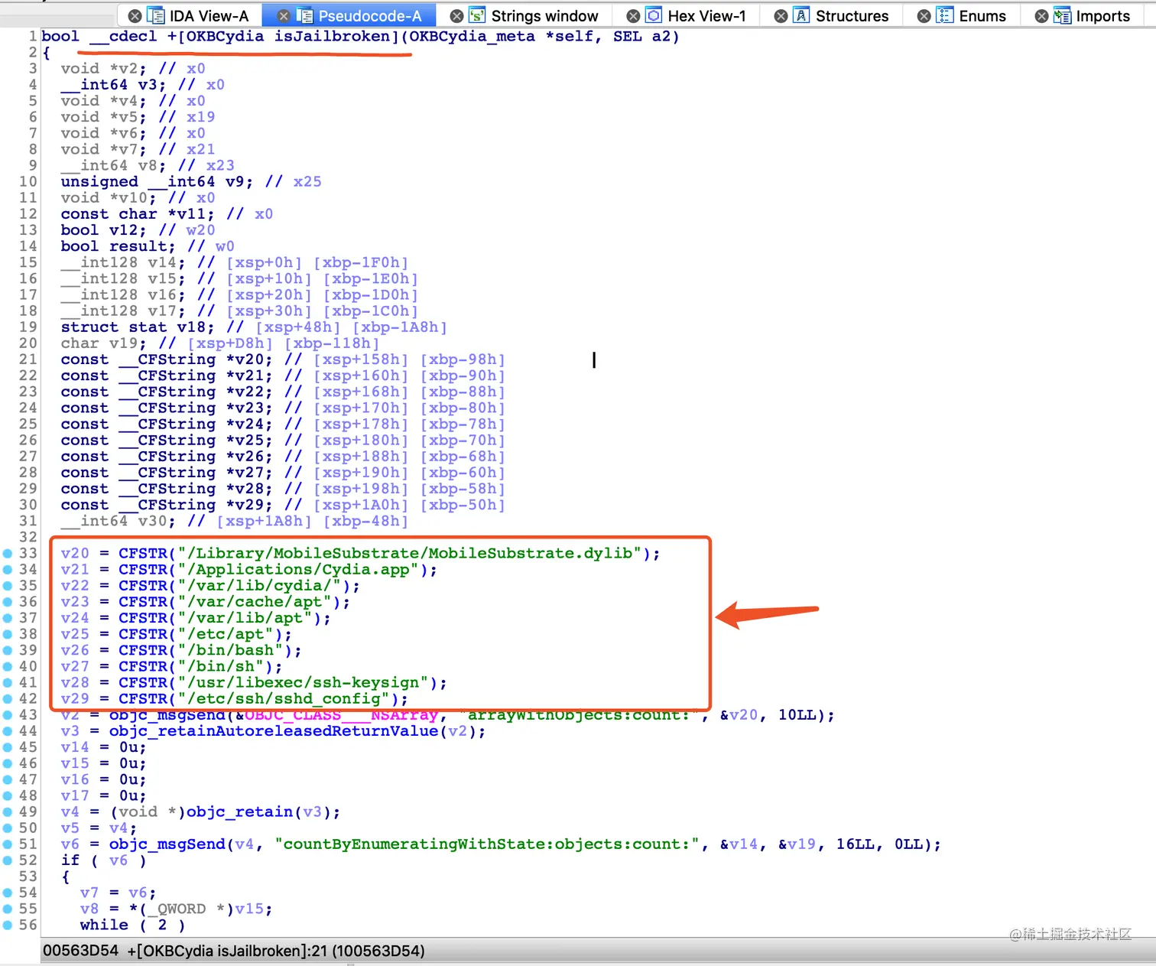Toggle breakpoint dot on line 51
The height and width of the screenshot is (966, 1156).
tap(8, 844)
